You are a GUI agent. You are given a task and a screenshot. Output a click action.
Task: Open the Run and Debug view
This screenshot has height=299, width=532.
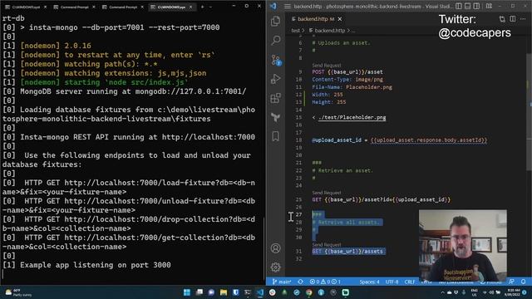[x=275, y=79]
